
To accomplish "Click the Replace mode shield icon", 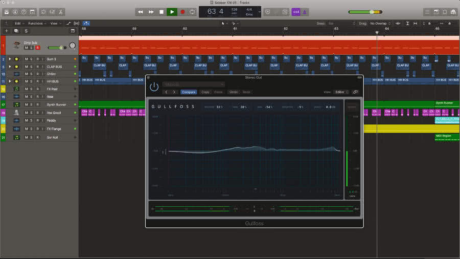I will [x=267, y=12].
